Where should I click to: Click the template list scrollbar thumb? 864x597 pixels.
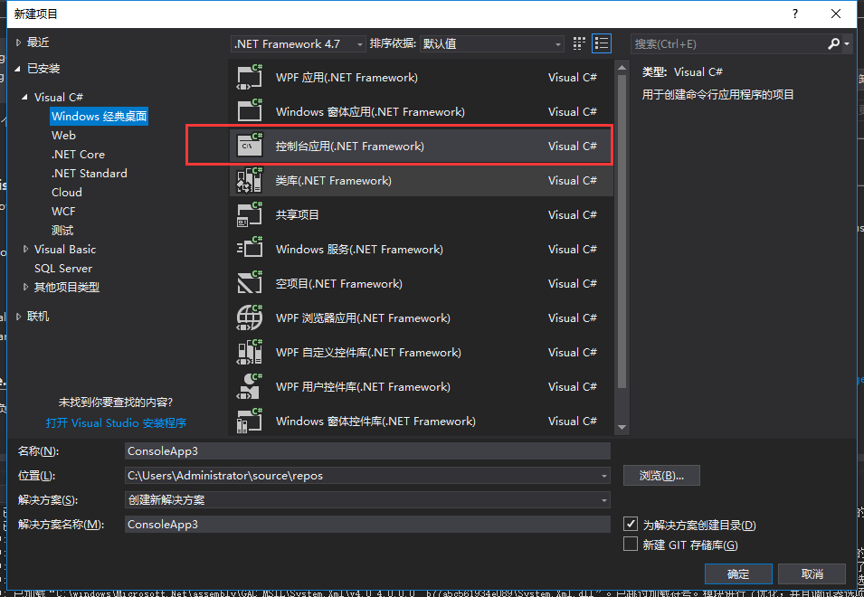tap(622, 232)
